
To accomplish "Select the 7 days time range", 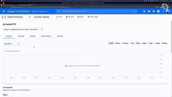I will [150, 43].
